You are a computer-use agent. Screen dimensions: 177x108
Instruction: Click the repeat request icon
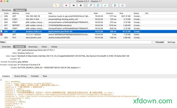tap(98, 5)
